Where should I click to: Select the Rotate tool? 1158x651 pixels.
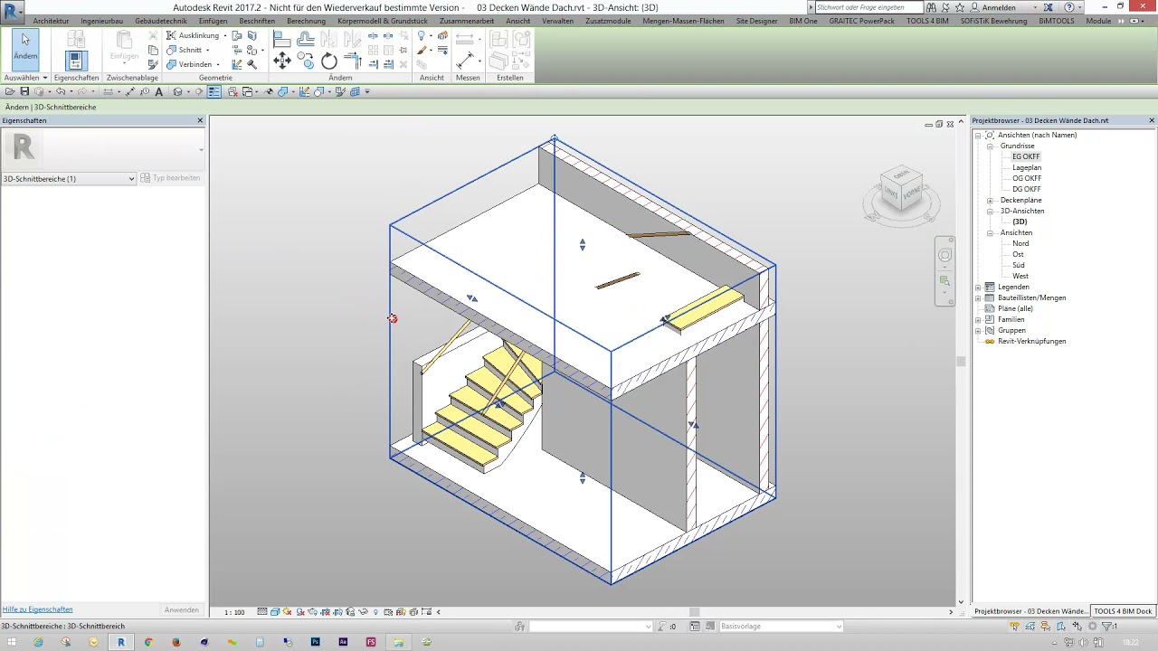pyautogui.click(x=329, y=61)
